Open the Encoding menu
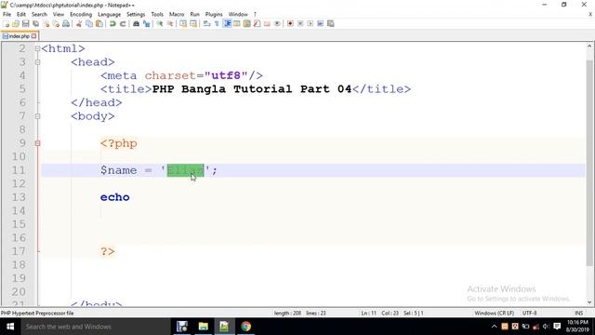The height and width of the screenshot is (335, 595). tap(81, 14)
